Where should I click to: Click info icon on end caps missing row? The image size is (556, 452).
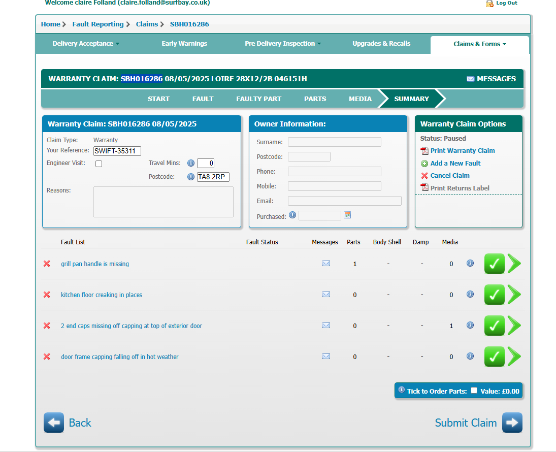(470, 325)
